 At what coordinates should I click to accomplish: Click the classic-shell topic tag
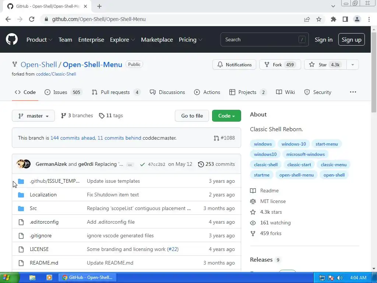266,165
